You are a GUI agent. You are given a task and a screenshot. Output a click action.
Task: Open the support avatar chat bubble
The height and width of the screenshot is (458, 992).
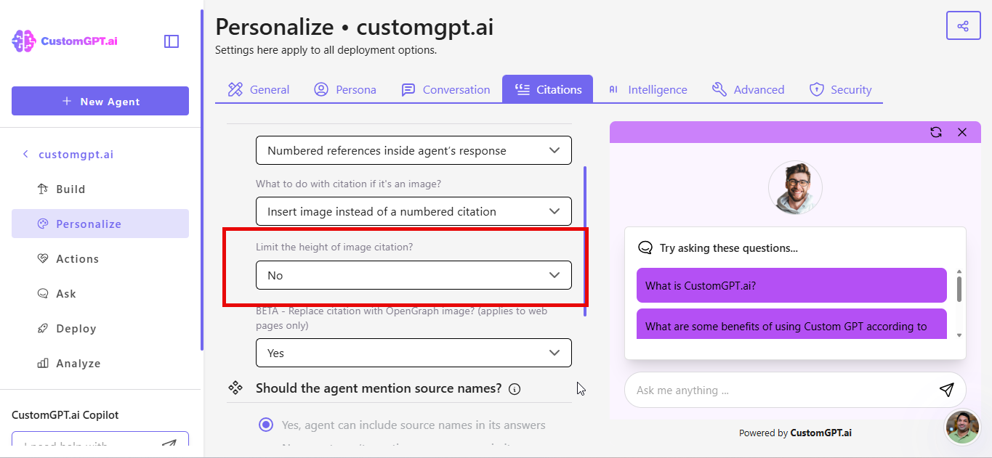(x=962, y=427)
